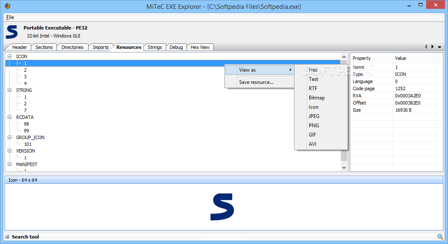Switch to the Header tab
448x244 pixels.
click(x=19, y=47)
